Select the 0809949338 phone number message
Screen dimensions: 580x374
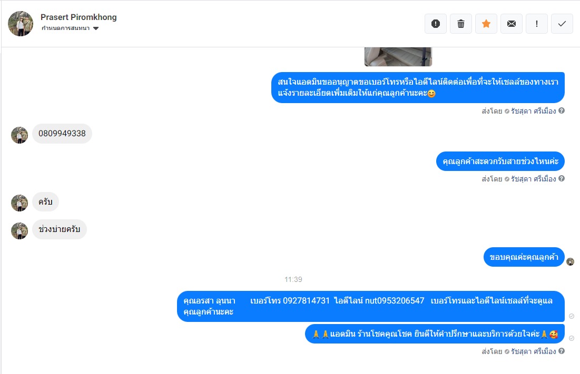tap(62, 134)
